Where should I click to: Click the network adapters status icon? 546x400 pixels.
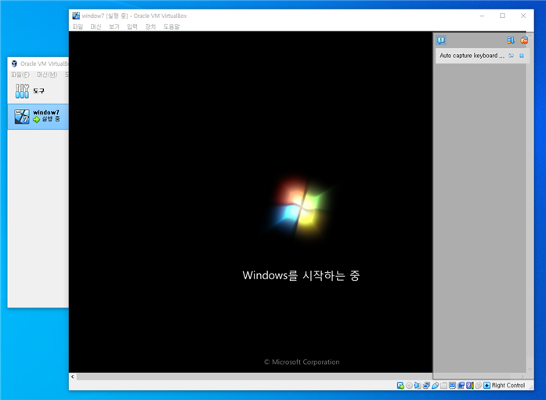coord(426,385)
